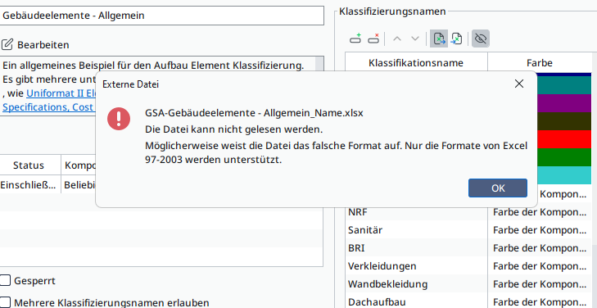The height and width of the screenshot is (308, 597).
Task: Click the add classification name icon
Action: click(355, 38)
